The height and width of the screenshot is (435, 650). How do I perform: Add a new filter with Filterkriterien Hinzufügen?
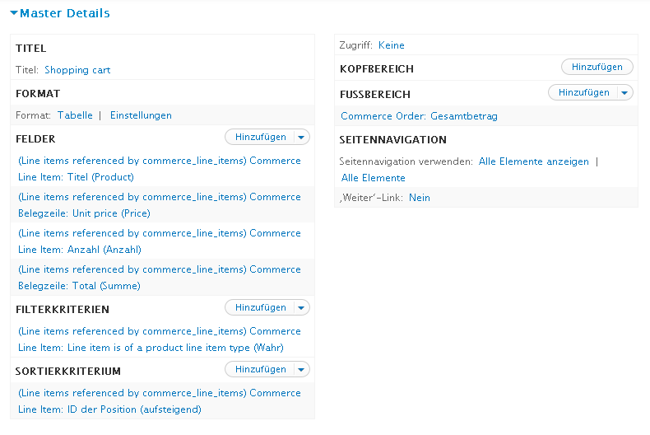(x=260, y=307)
